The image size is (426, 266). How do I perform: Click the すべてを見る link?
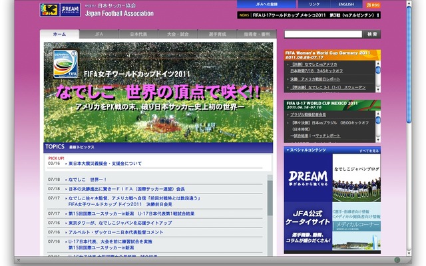[x=369, y=151]
